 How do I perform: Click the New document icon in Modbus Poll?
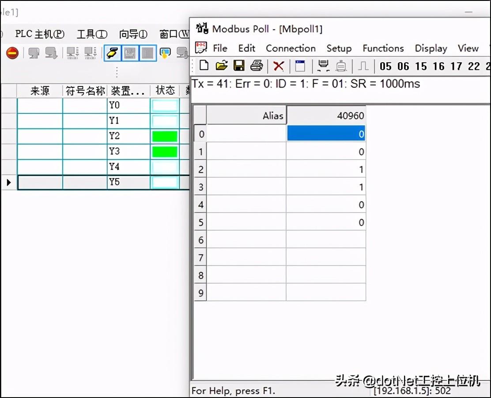tap(204, 66)
